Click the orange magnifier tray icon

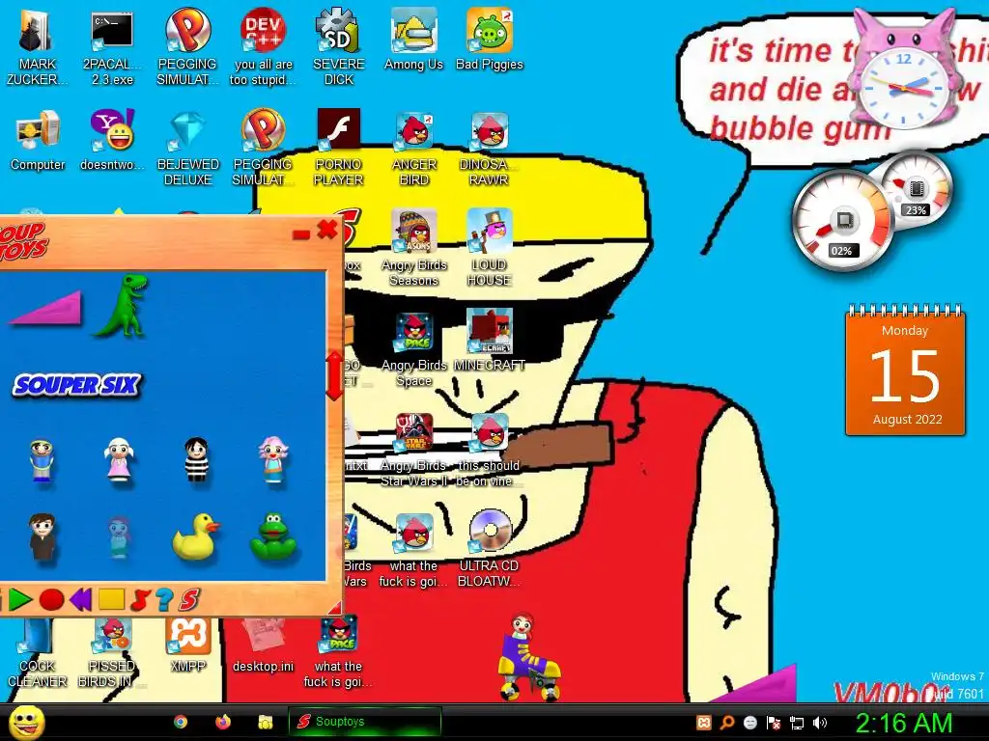point(726,723)
